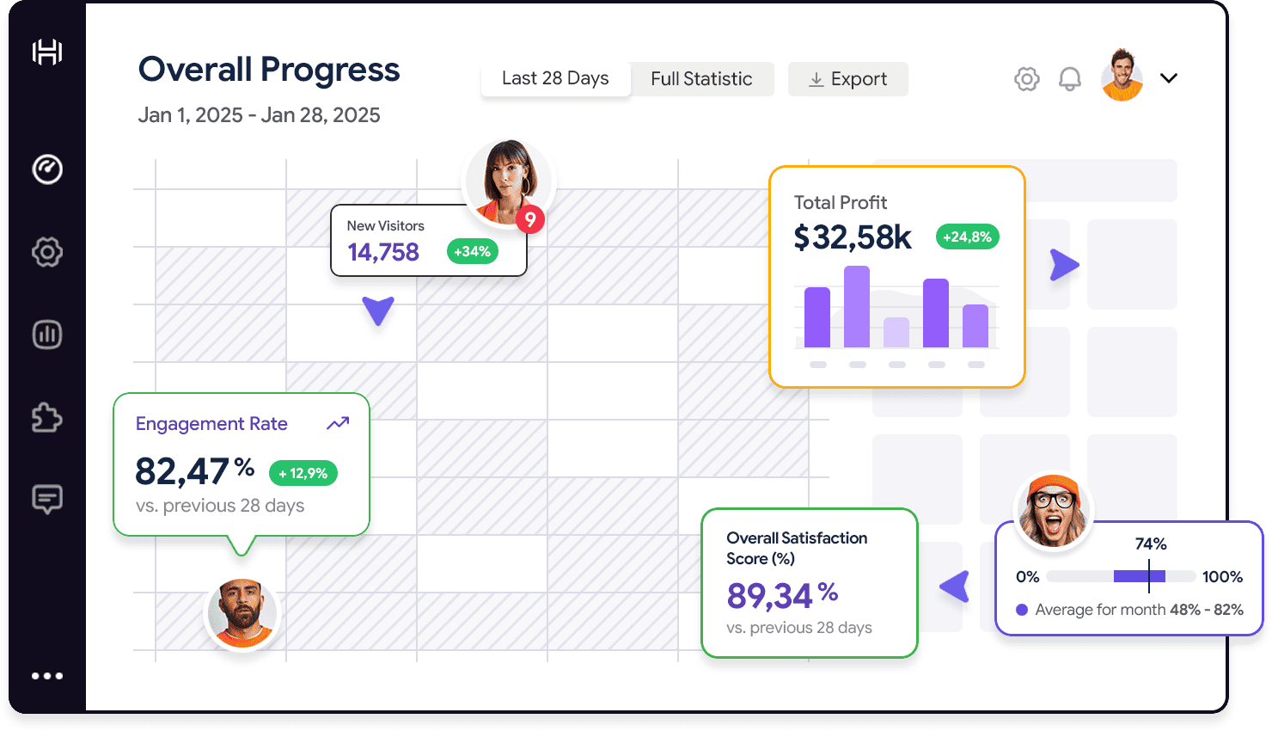Expand the user profile dropdown chevron
Image resolution: width=1272 pixels, height=731 pixels.
(x=1168, y=78)
